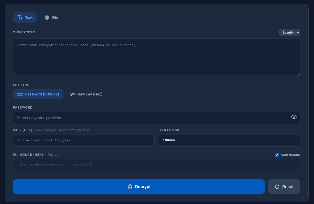
Task: Click the Decrypt button
Action: pyautogui.click(x=139, y=187)
